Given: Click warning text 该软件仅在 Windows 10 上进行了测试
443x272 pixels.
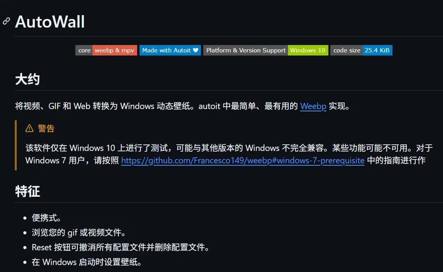Looking at the screenshot, I should (97, 148).
